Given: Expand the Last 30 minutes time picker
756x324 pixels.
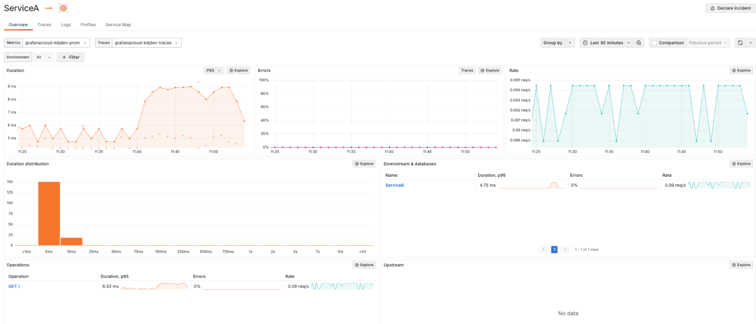Looking at the screenshot, I should pos(606,43).
